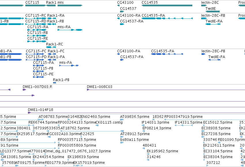Select the CG43100-RA transcript label
Viewport: 245px width, 167px height.
pyautogui.click(x=129, y=16)
